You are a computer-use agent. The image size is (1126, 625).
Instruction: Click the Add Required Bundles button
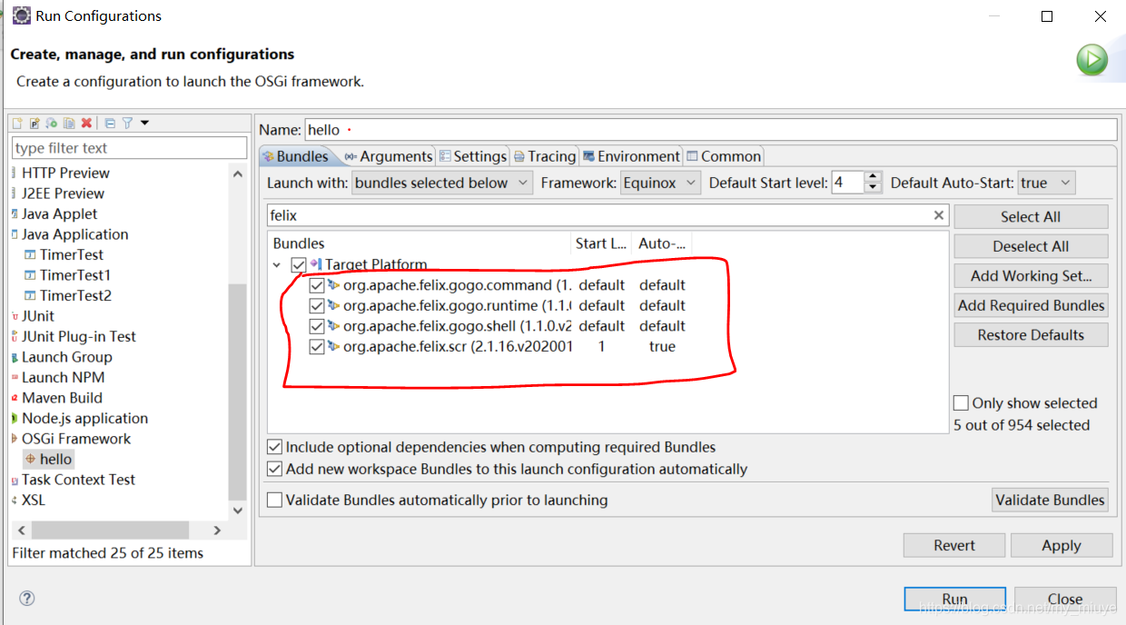1031,305
